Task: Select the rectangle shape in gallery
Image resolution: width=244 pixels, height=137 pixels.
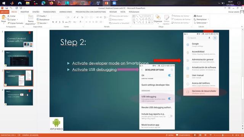Action: [143, 16]
